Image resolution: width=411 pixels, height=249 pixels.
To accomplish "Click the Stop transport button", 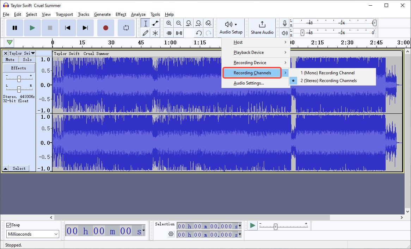I will (x=50, y=28).
